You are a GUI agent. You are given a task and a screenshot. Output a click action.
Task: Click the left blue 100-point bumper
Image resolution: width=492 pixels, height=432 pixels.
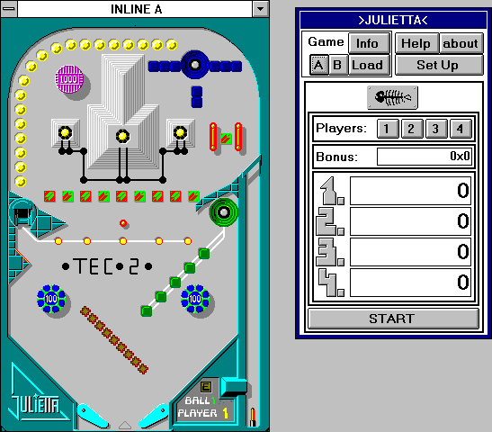[51, 299]
